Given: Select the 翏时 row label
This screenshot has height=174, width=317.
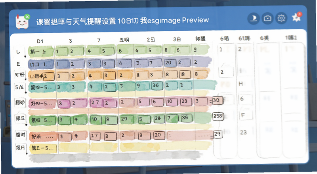Looking at the screenshot, I should [x=21, y=134].
